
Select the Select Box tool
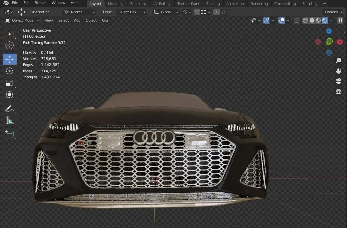(x=9, y=34)
